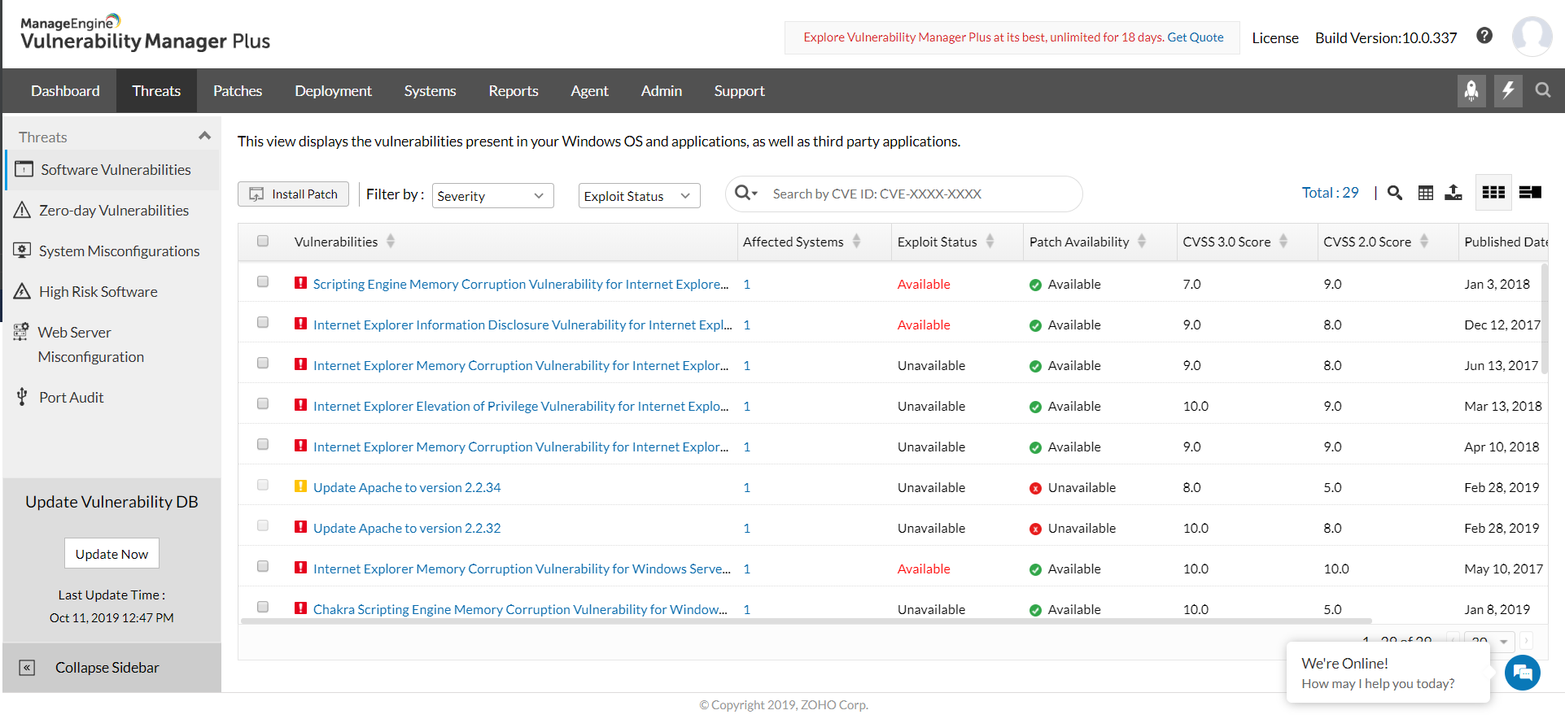Click the rocket quick launch icon
Image resolution: width=1565 pixels, height=719 pixels.
tap(1471, 90)
